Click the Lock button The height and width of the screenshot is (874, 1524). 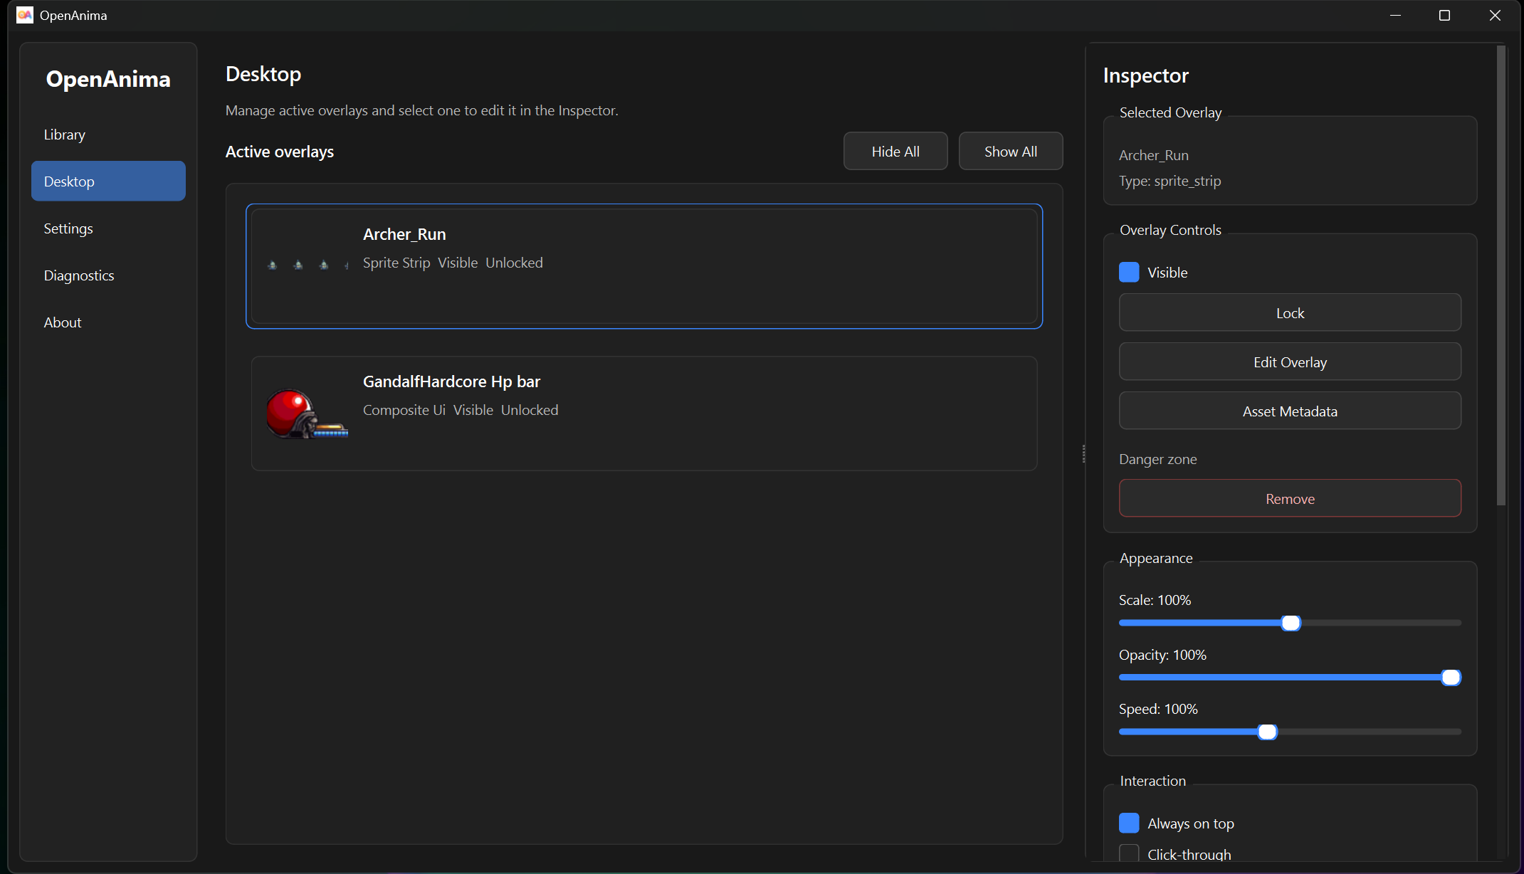click(1290, 312)
